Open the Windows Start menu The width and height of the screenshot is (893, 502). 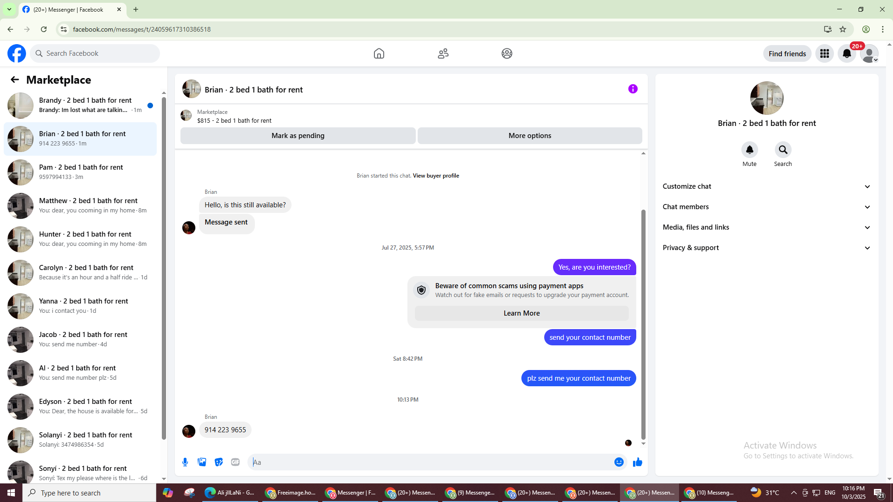pos(11,493)
